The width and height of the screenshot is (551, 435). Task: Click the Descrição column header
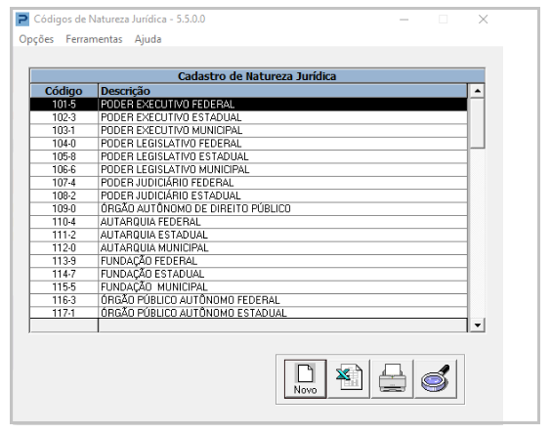(x=283, y=91)
